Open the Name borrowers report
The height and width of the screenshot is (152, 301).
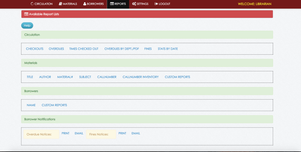point(31,105)
